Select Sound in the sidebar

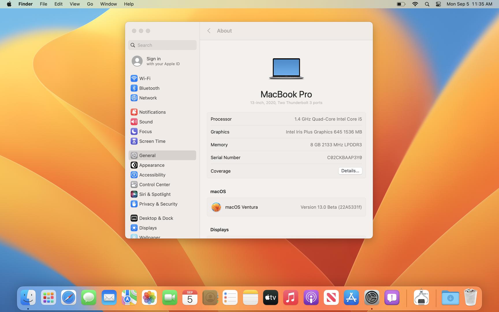tap(162, 122)
